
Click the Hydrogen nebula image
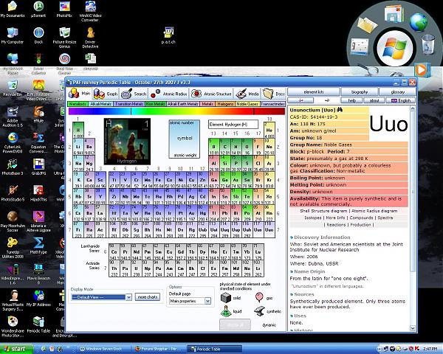pyautogui.click(x=127, y=142)
